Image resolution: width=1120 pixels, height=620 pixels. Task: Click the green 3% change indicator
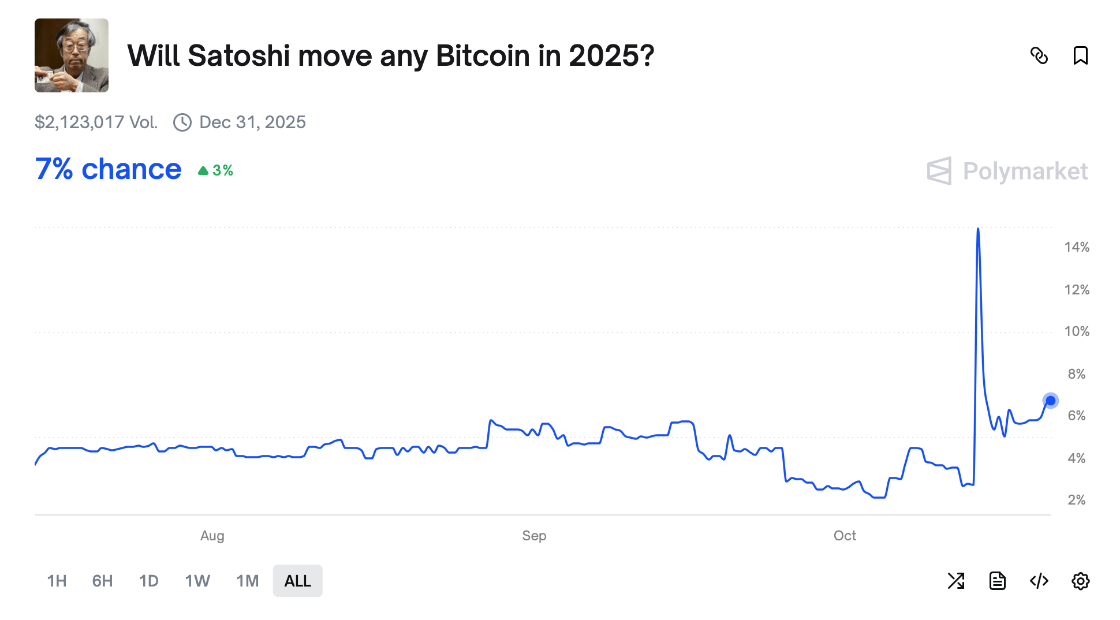pos(216,170)
